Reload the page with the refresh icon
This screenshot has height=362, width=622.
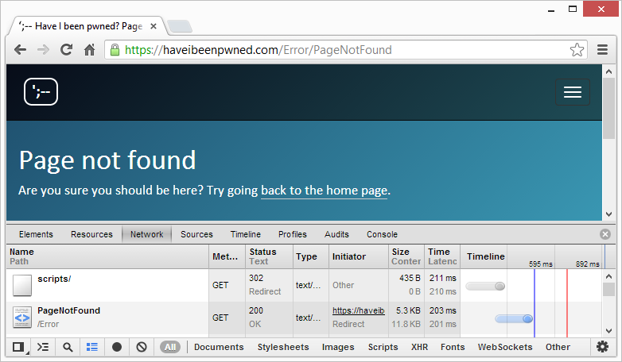pyautogui.click(x=66, y=49)
